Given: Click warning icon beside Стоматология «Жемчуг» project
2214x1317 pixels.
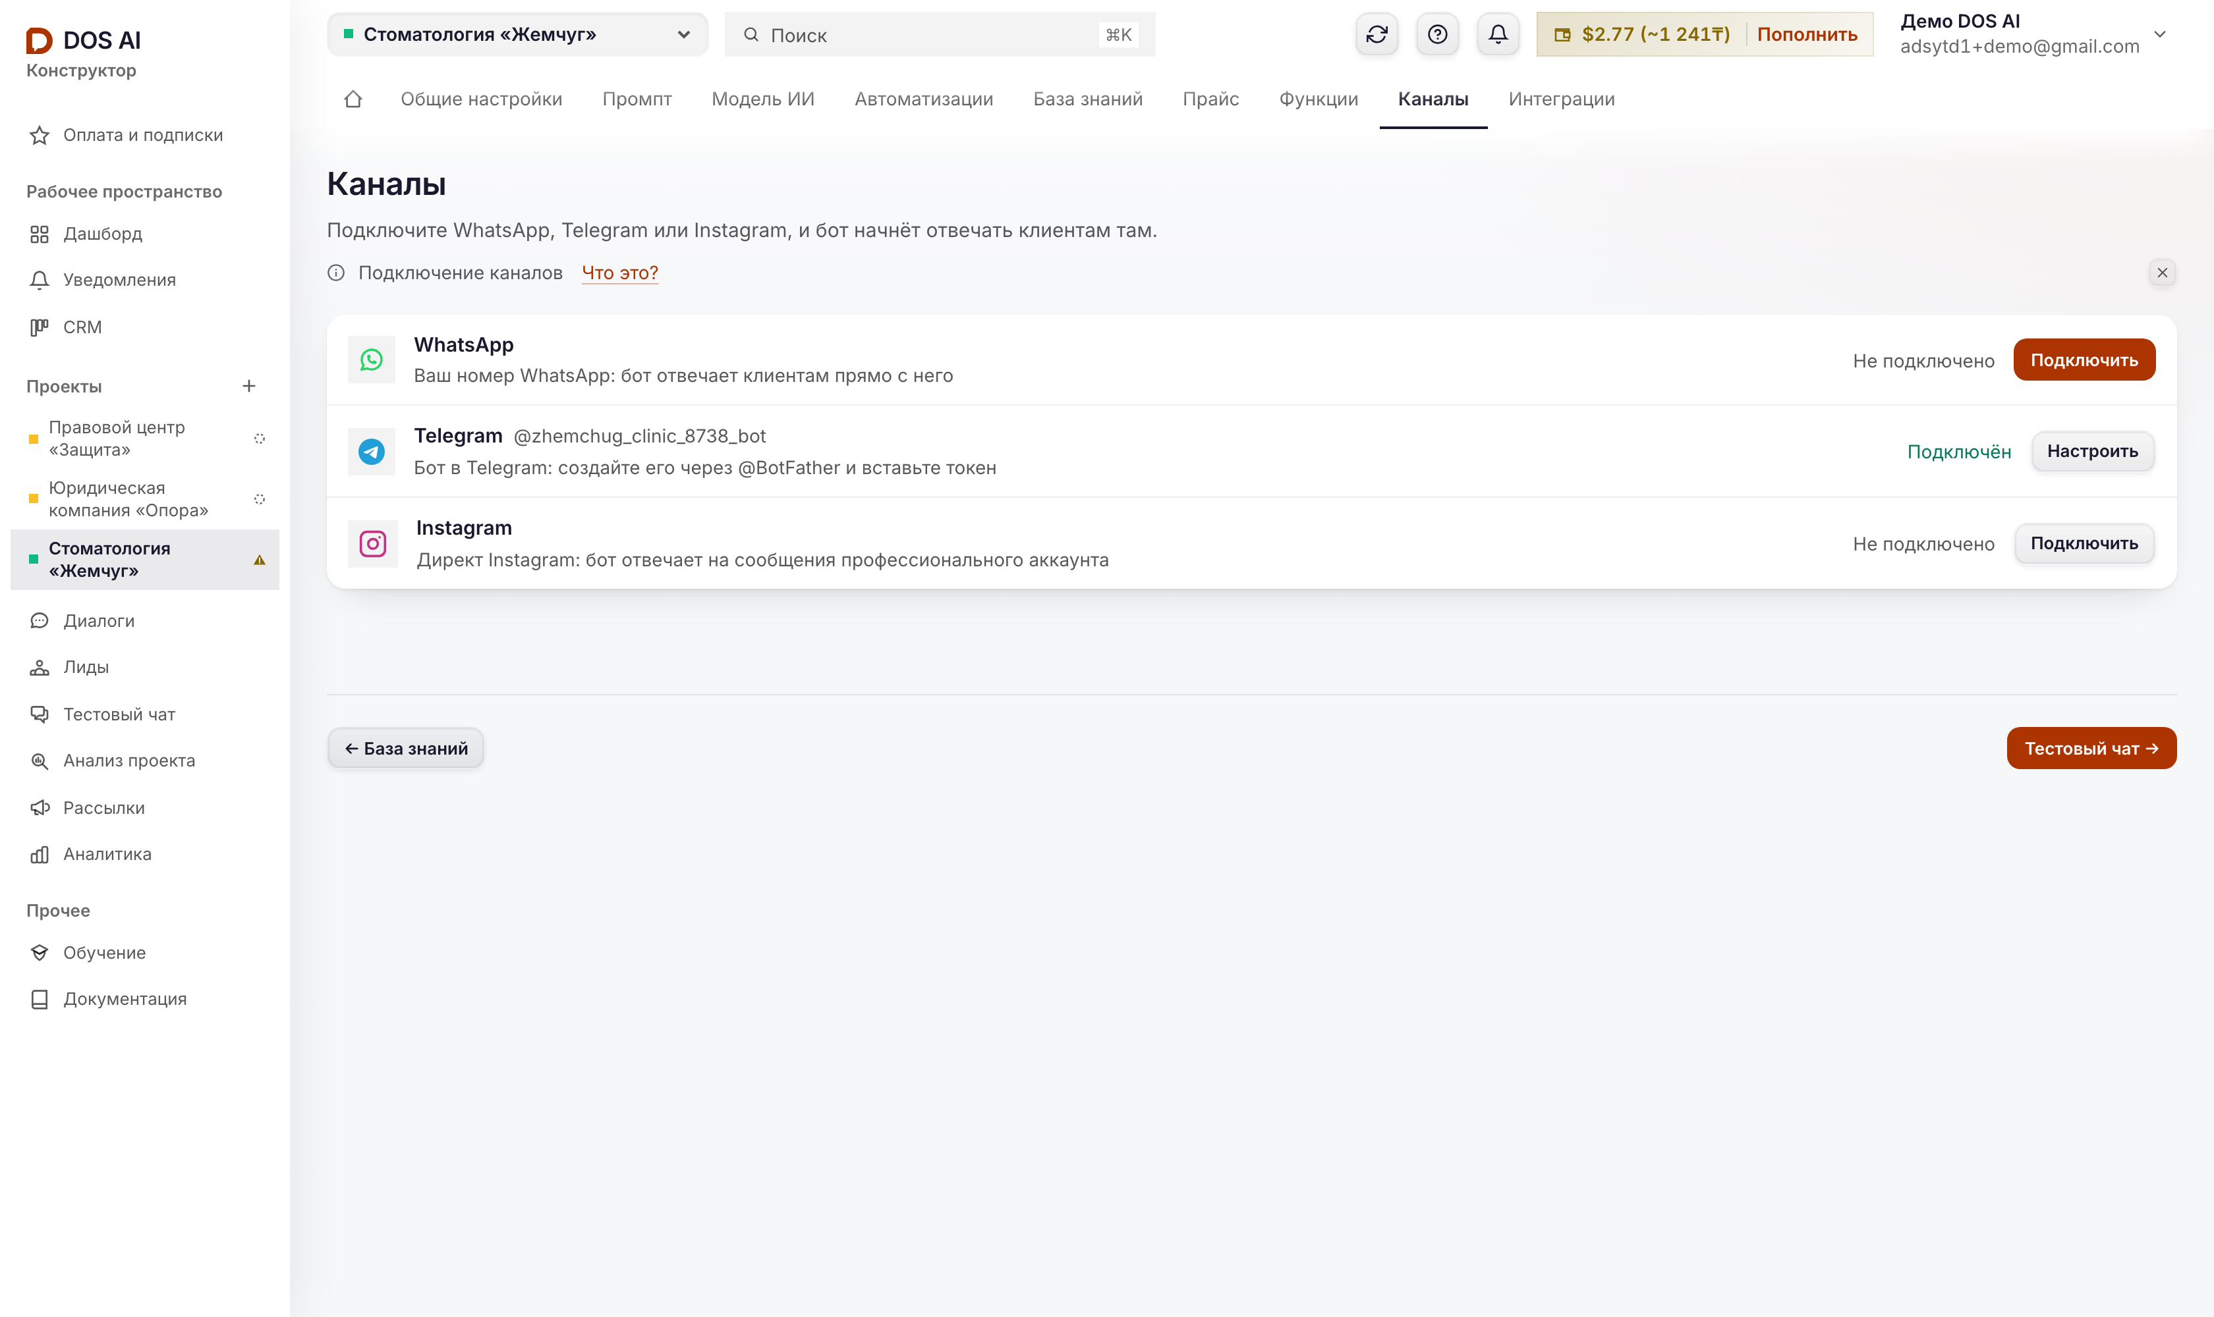Looking at the screenshot, I should point(260,560).
